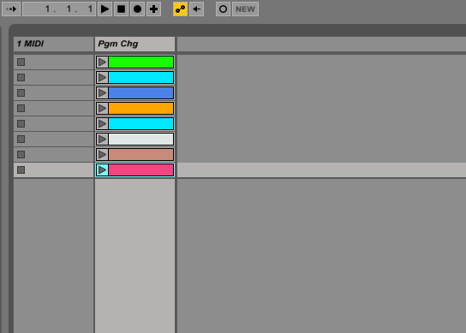Select the pink clip color bar
The image size is (466, 333).
[x=140, y=170]
